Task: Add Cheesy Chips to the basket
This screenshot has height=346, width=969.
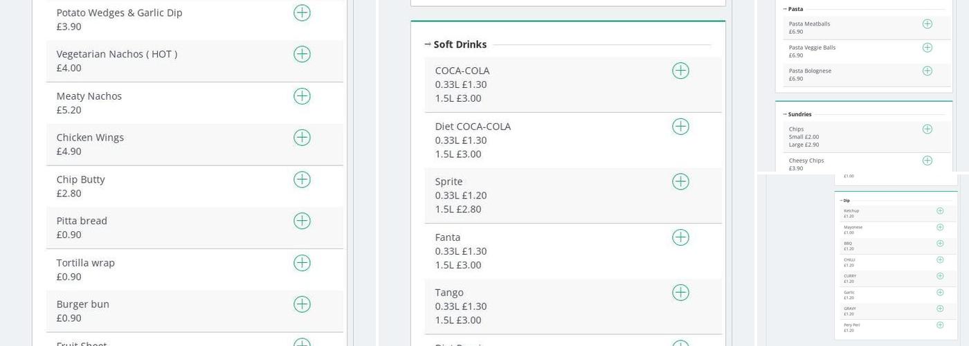Action: [927, 161]
